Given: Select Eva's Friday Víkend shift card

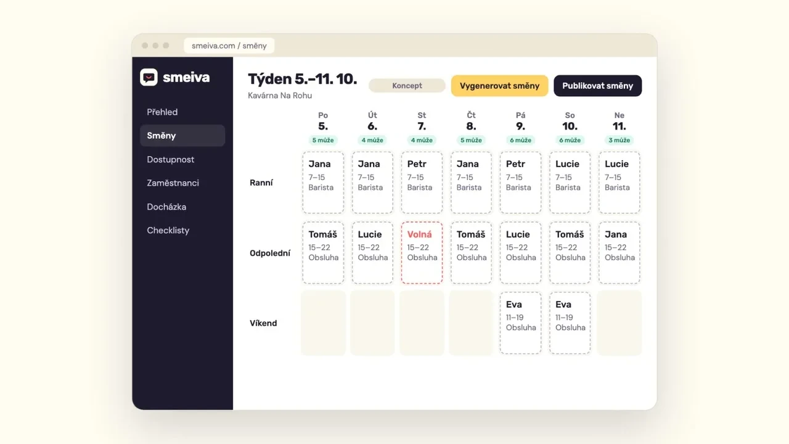Looking at the screenshot, I should click(x=520, y=323).
